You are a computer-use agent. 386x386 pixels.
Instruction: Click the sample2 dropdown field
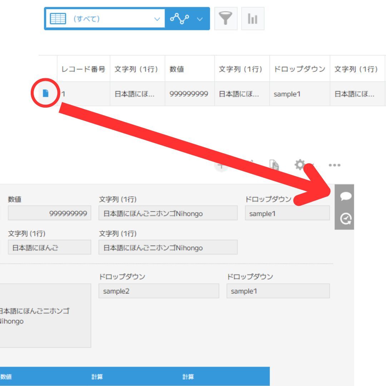pyautogui.click(x=159, y=291)
